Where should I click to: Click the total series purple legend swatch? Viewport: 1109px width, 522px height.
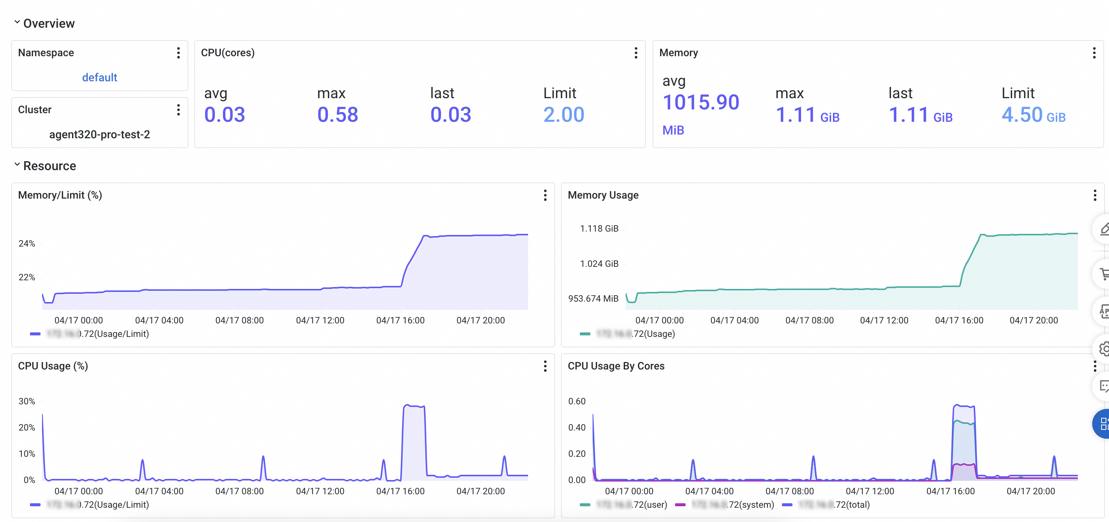(787, 504)
